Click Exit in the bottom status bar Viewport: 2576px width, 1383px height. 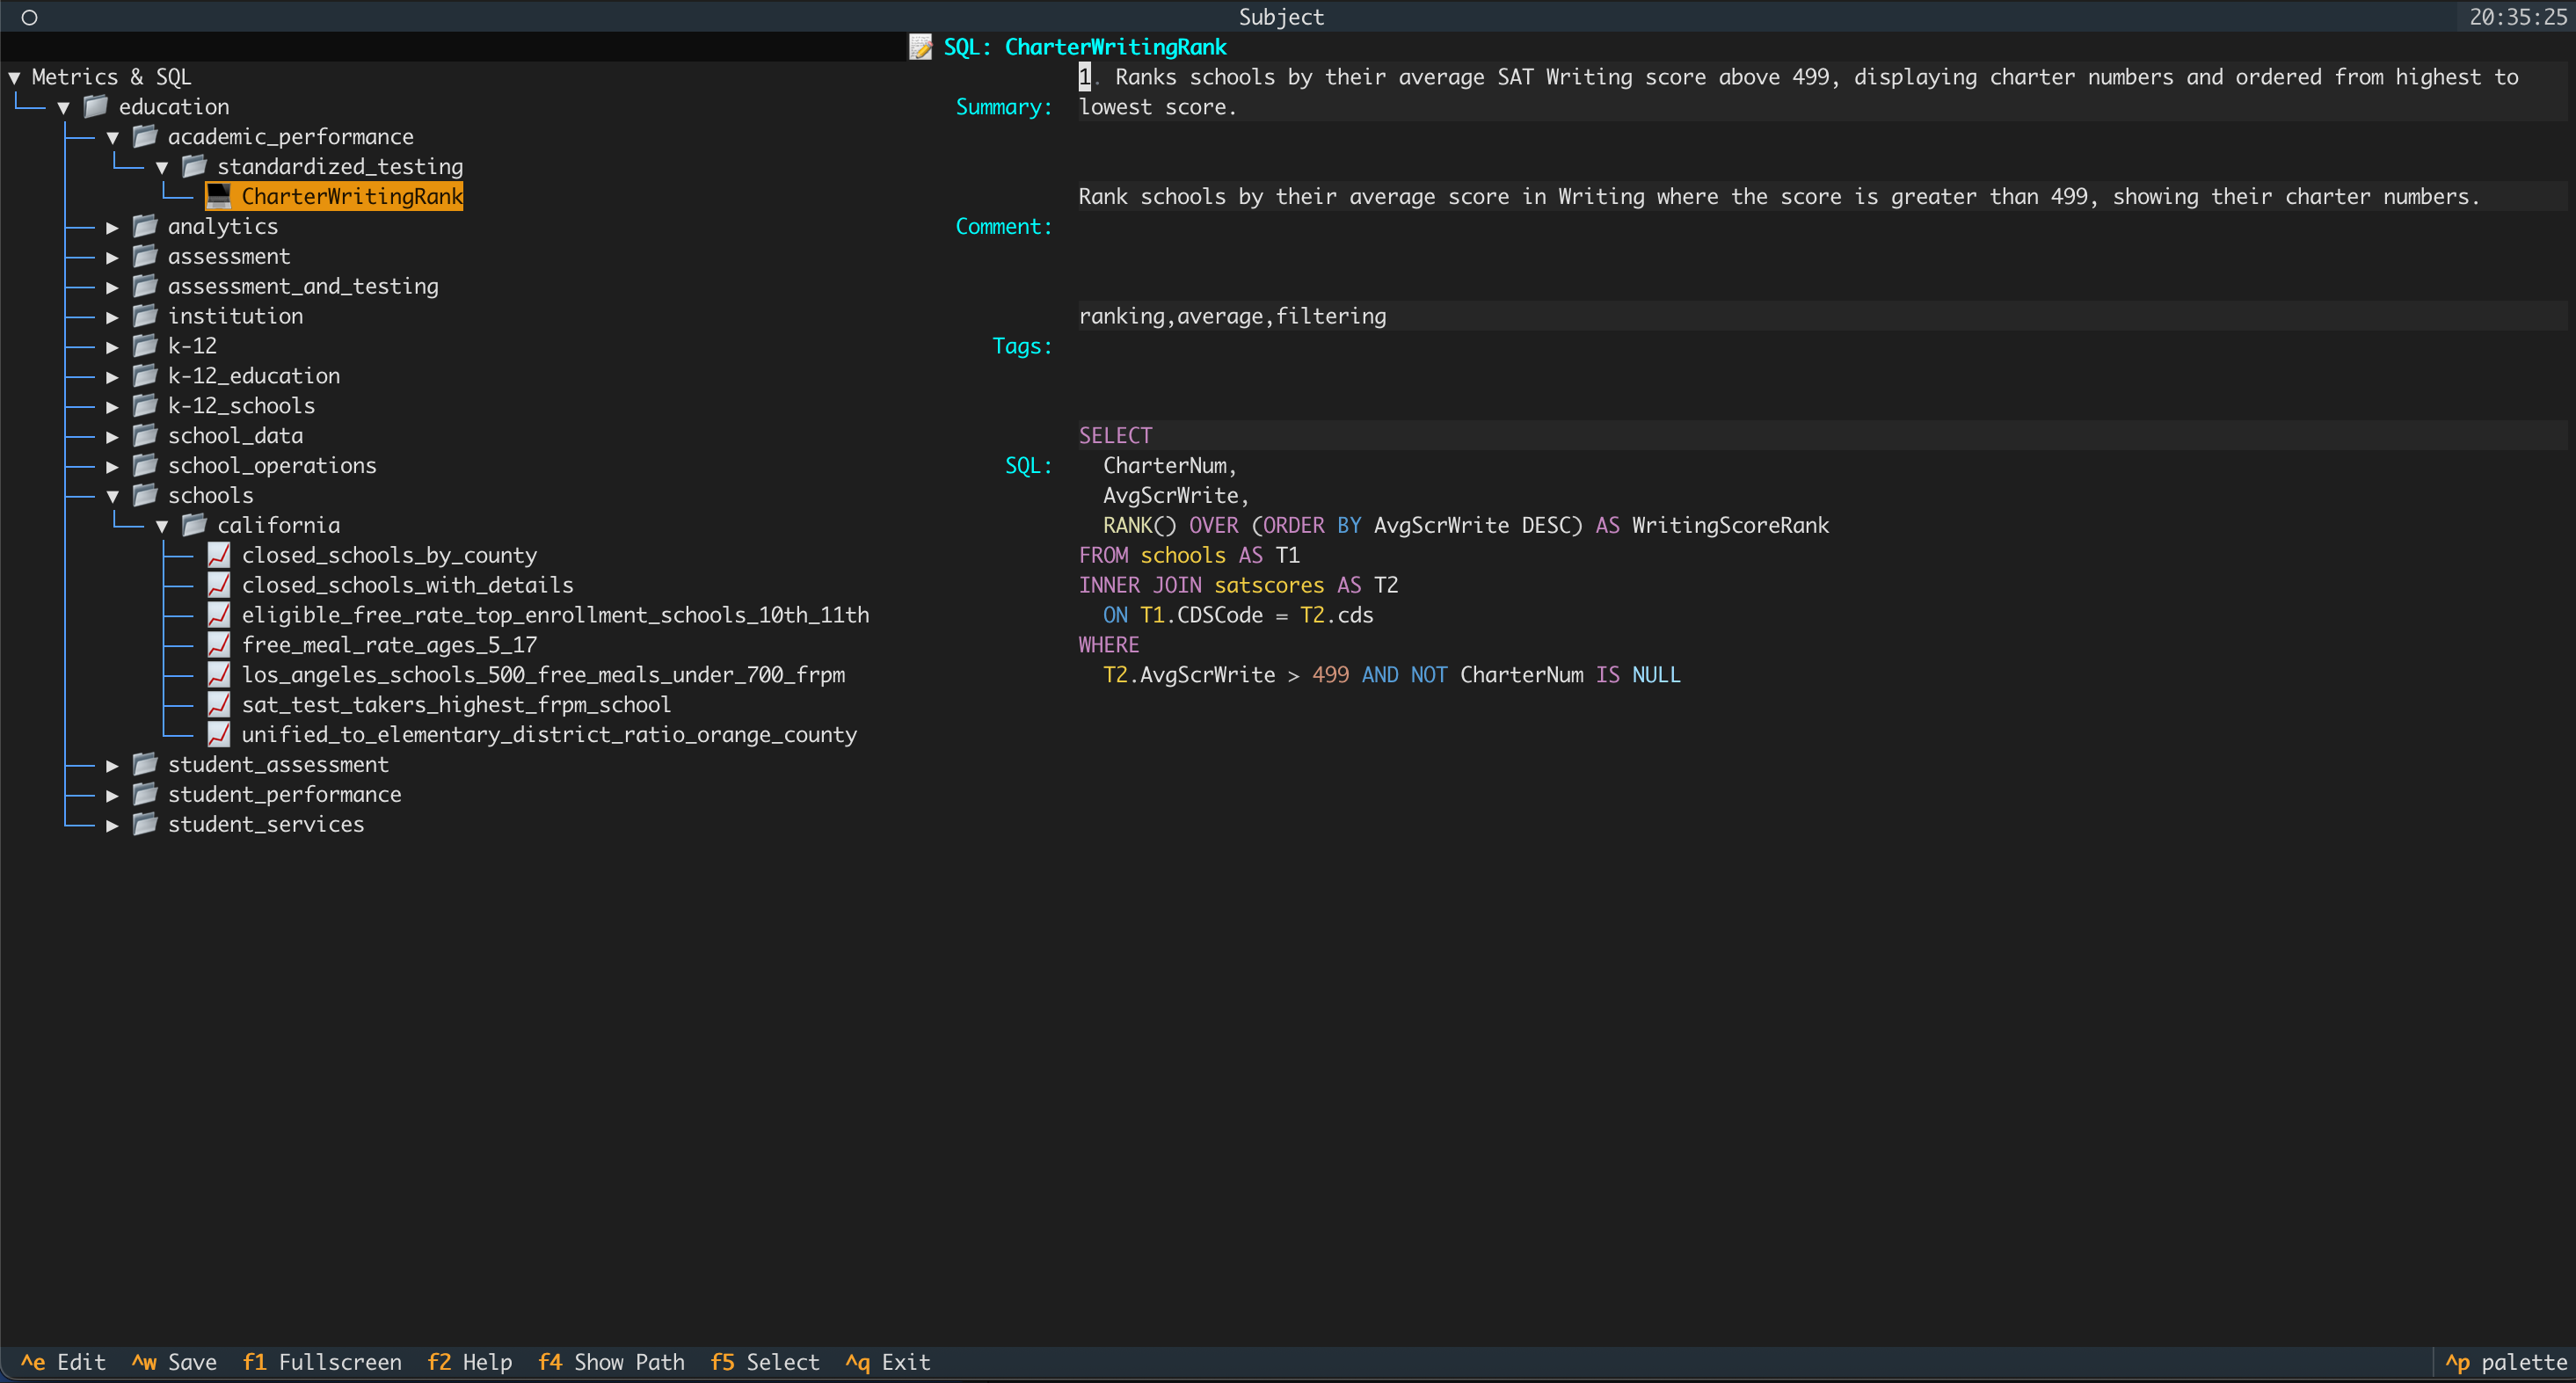[x=887, y=1362]
